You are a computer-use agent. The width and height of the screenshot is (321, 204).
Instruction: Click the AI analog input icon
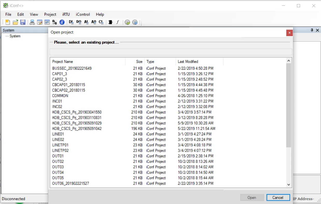(x=86, y=22)
